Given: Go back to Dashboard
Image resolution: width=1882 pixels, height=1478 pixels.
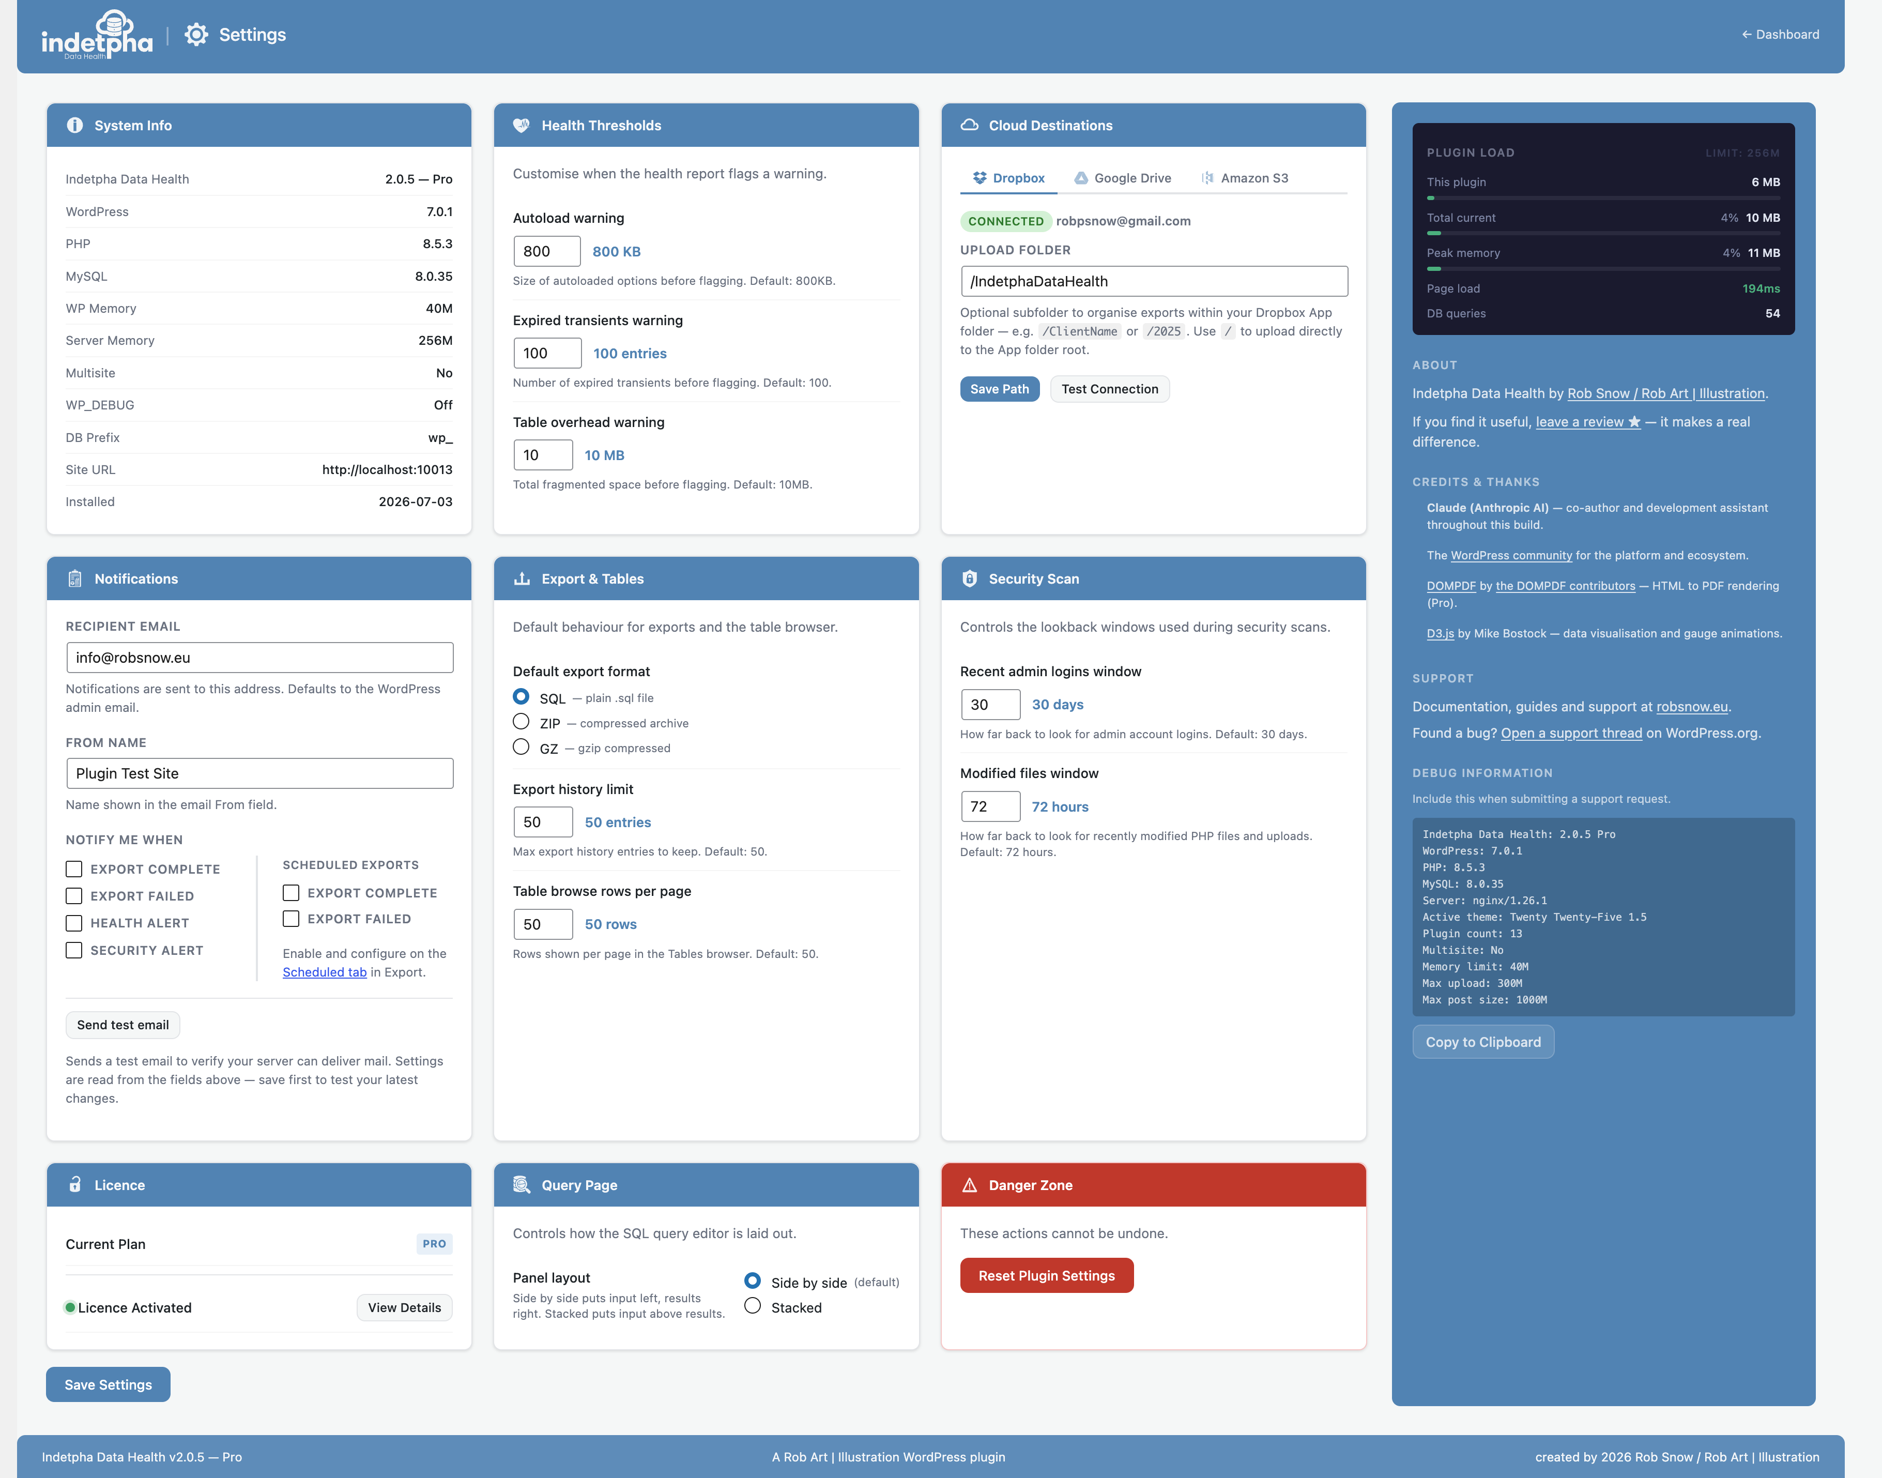Looking at the screenshot, I should 1781,35.
